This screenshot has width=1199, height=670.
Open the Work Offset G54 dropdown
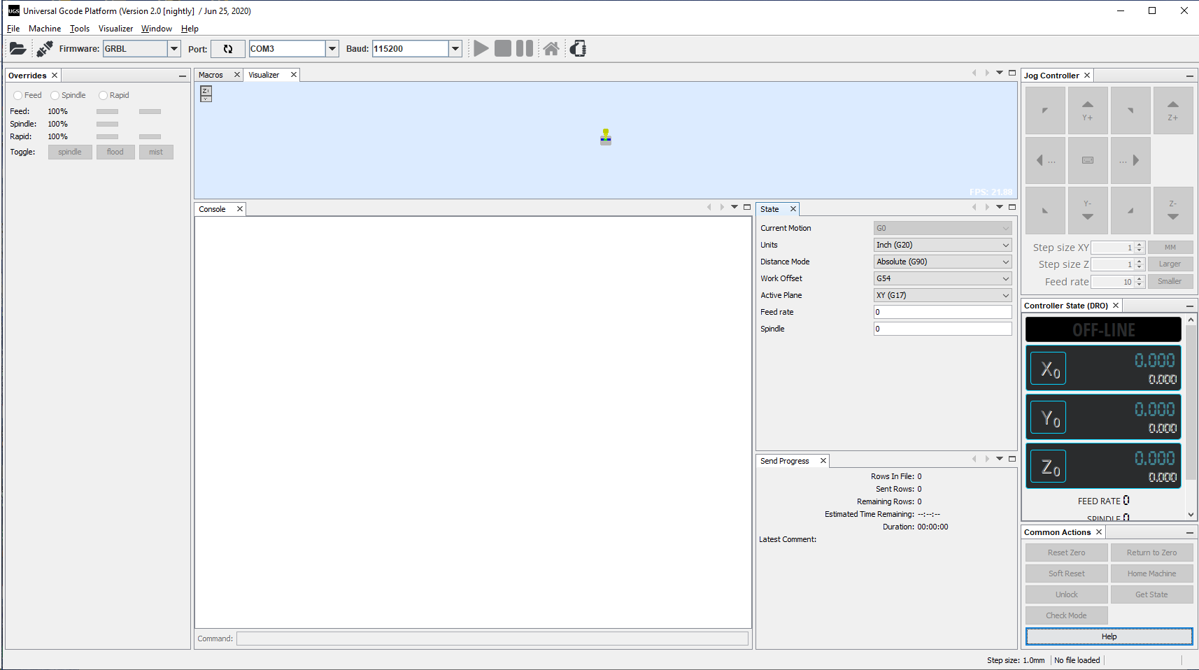pyautogui.click(x=942, y=278)
